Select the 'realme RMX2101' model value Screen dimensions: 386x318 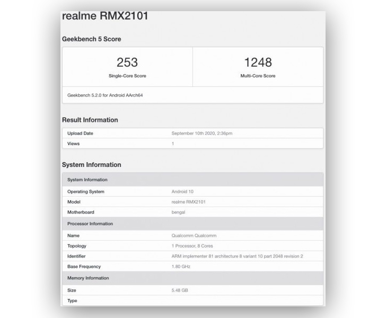click(x=189, y=202)
